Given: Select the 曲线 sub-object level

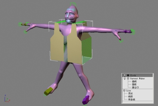Looking at the screenshot, I should pyautogui.click(x=134, y=81).
